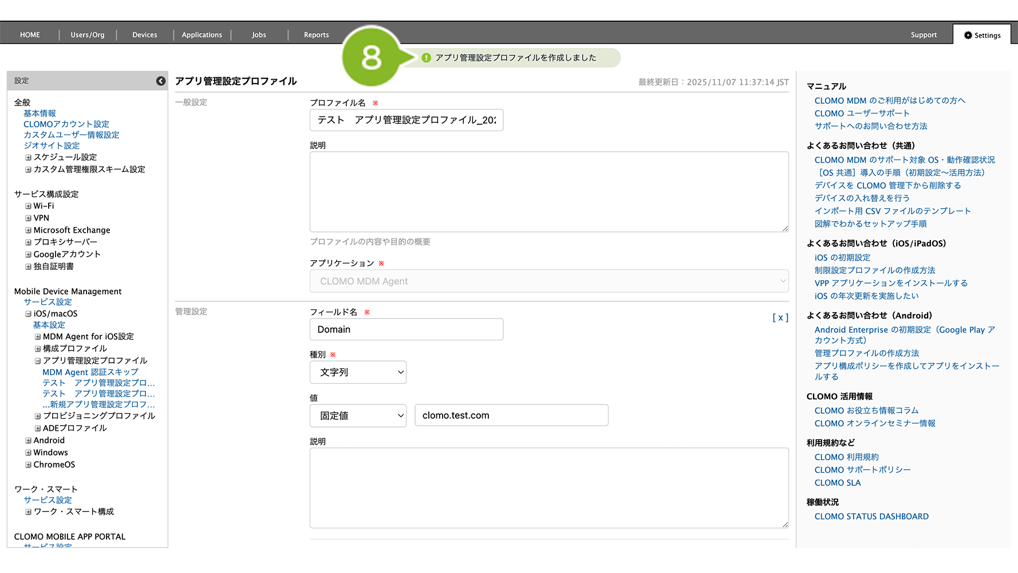Focus the Domain field name input
Screen dimensions: 1018x573
(406, 329)
